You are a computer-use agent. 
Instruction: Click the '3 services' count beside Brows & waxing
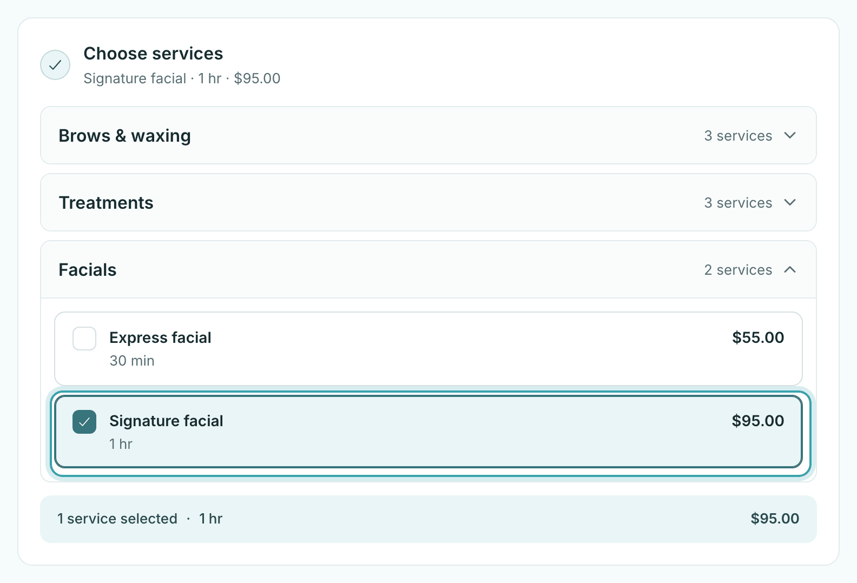738,136
